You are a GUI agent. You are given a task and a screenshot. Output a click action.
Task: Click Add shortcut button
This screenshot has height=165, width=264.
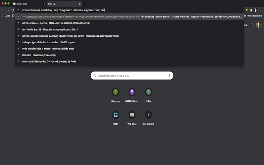point(148,118)
